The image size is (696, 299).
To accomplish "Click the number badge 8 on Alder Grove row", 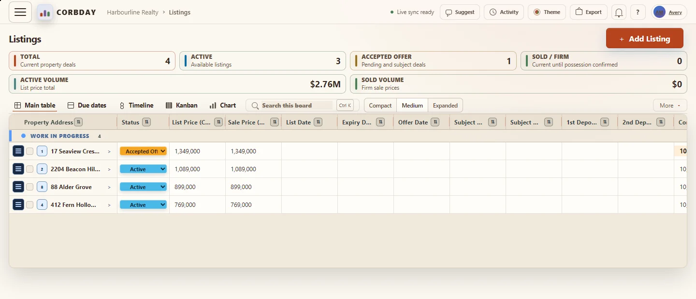I will tap(42, 187).
